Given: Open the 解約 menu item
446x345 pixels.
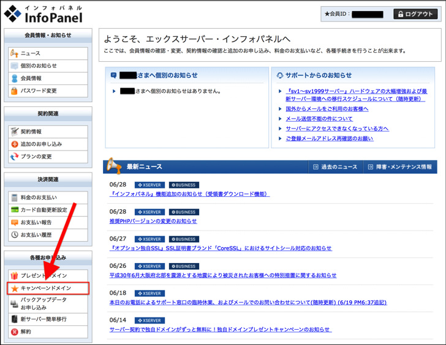Looking at the screenshot, I should [48, 332].
